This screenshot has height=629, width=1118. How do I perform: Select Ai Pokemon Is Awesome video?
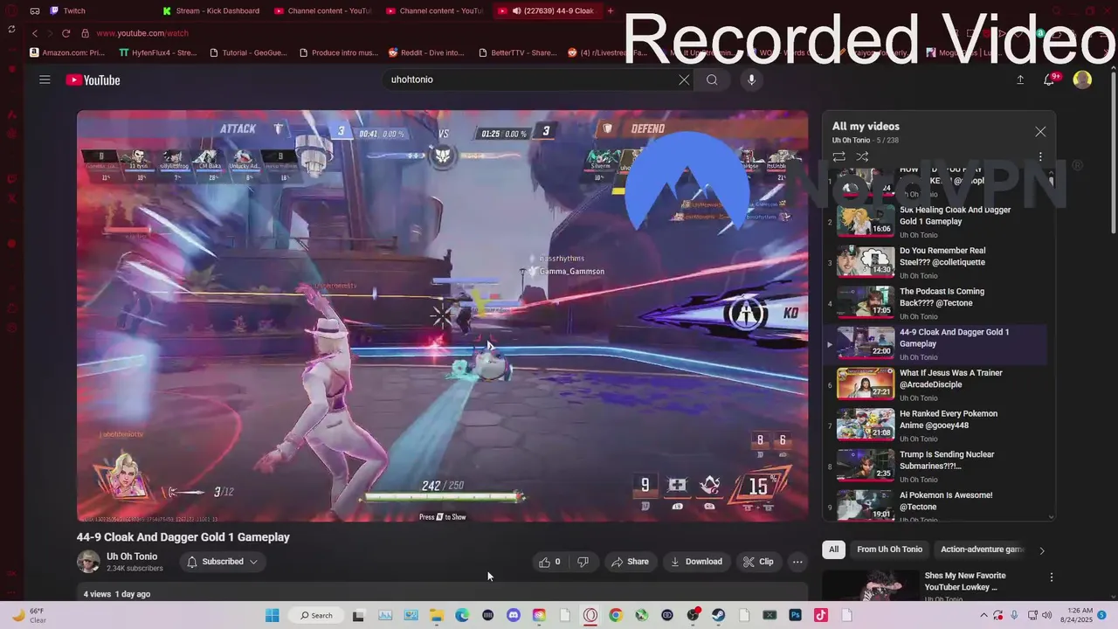pos(940,506)
